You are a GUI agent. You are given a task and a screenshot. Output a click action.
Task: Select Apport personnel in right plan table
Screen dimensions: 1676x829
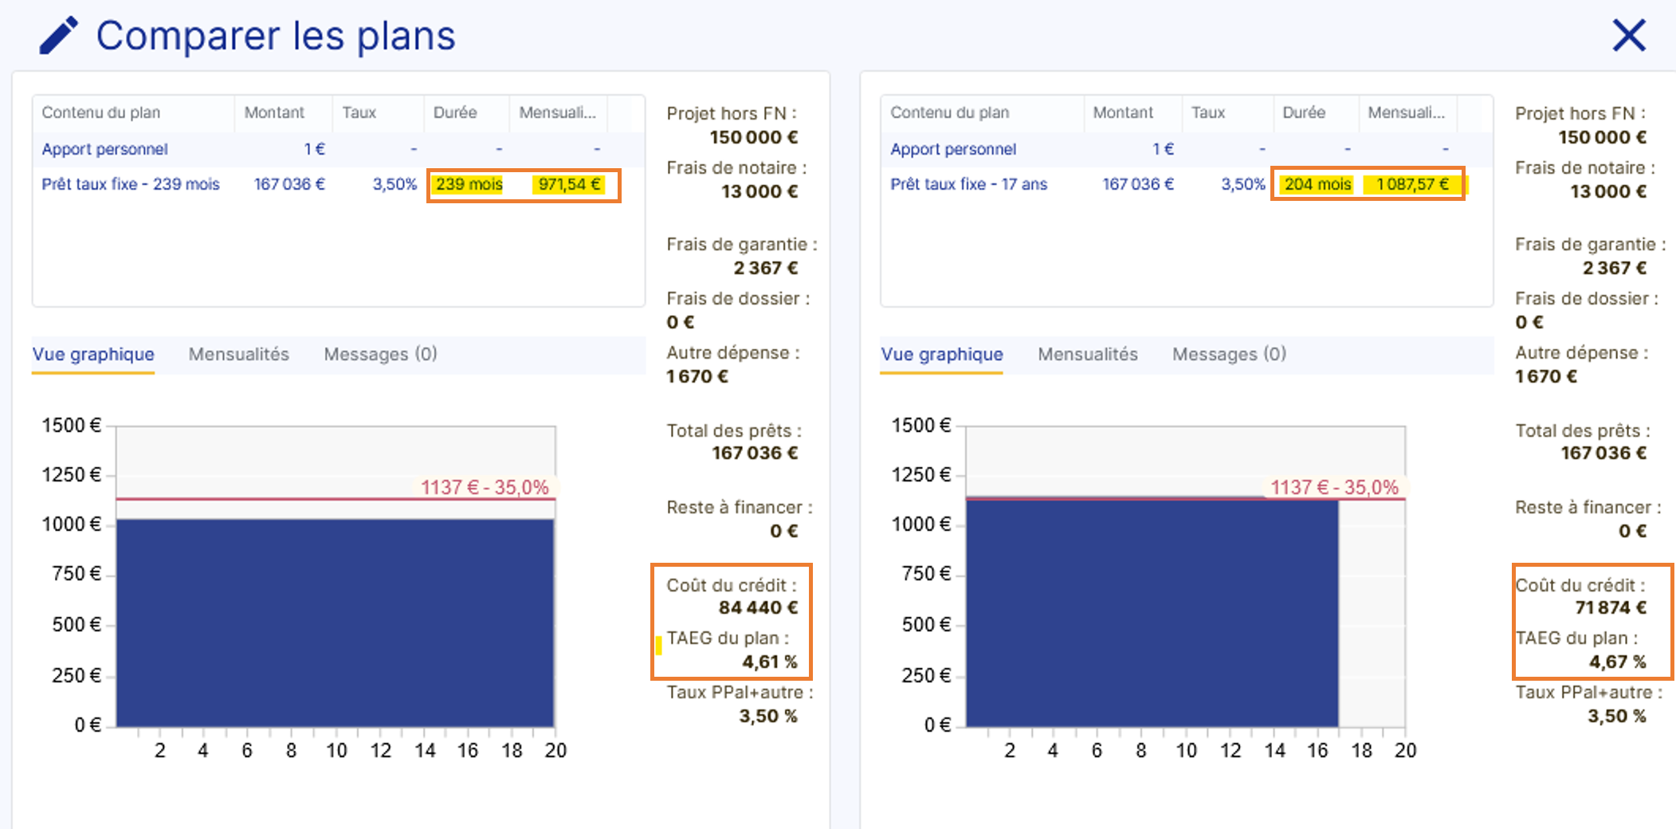[953, 149]
